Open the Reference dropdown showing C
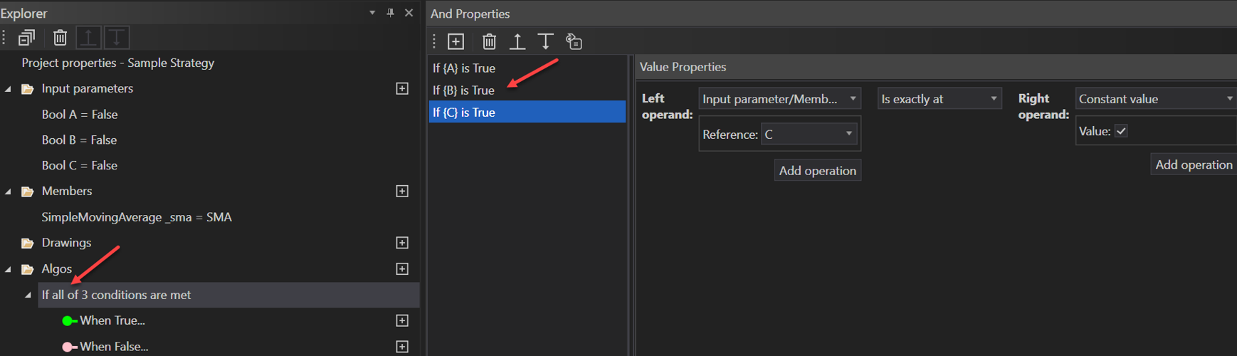 809,134
